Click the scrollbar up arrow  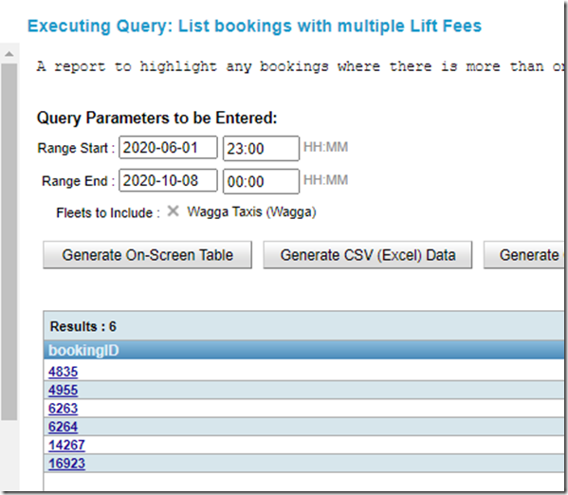click(x=9, y=54)
